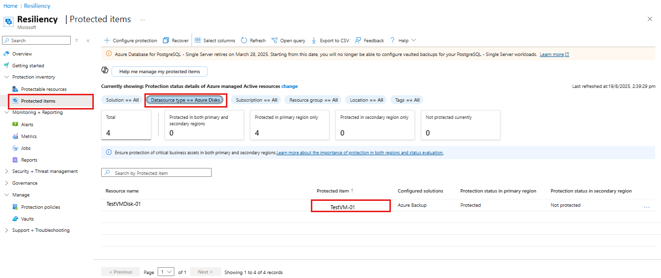Expand the Governance section
The image size is (661, 278).
pos(6,183)
